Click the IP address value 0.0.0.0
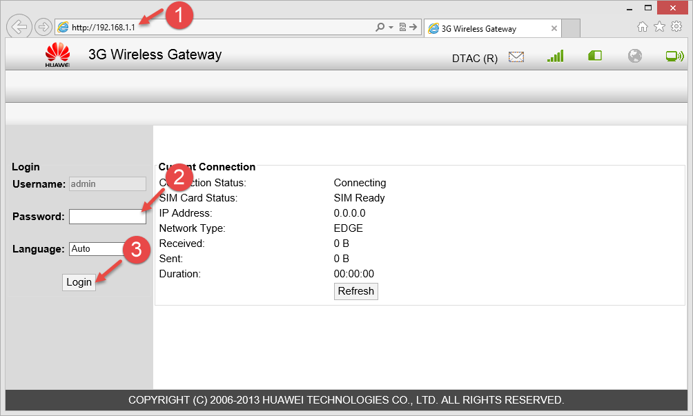This screenshot has width=693, height=416. point(349,213)
